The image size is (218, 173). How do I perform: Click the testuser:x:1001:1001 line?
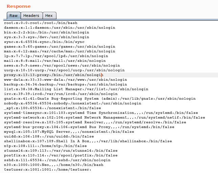(47, 170)
